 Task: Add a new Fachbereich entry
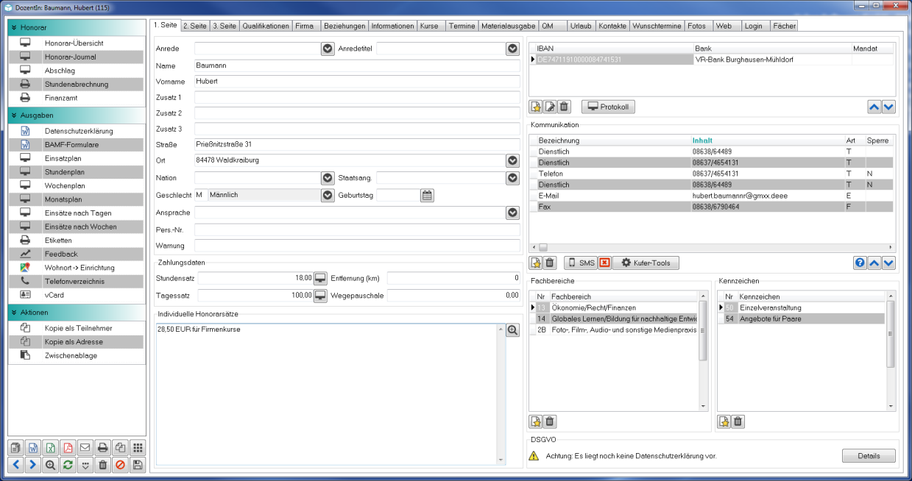click(536, 421)
